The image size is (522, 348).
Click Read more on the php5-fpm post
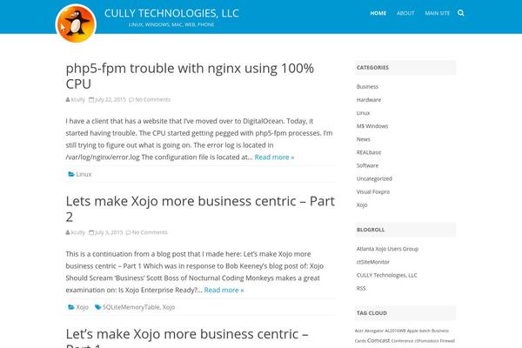[x=274, y=157]
